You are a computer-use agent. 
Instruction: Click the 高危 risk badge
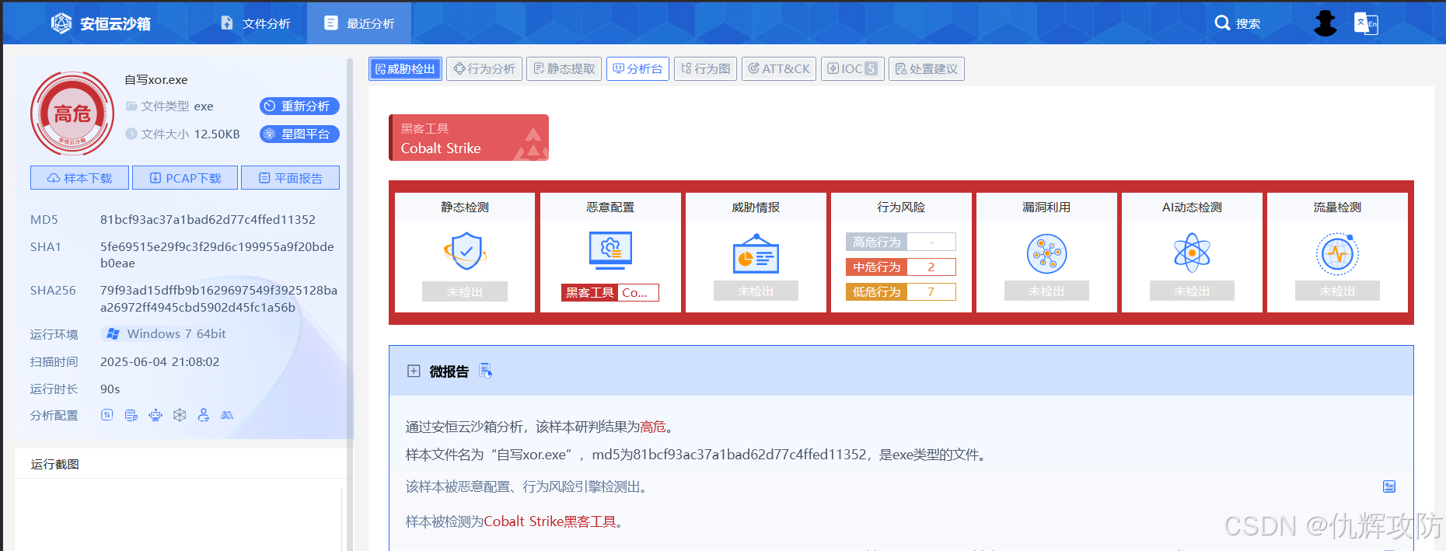[x=72, y=113]
